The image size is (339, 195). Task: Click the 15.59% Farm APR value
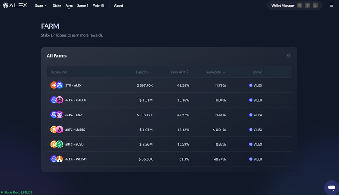pyautogui.click(x=183, y=144)
